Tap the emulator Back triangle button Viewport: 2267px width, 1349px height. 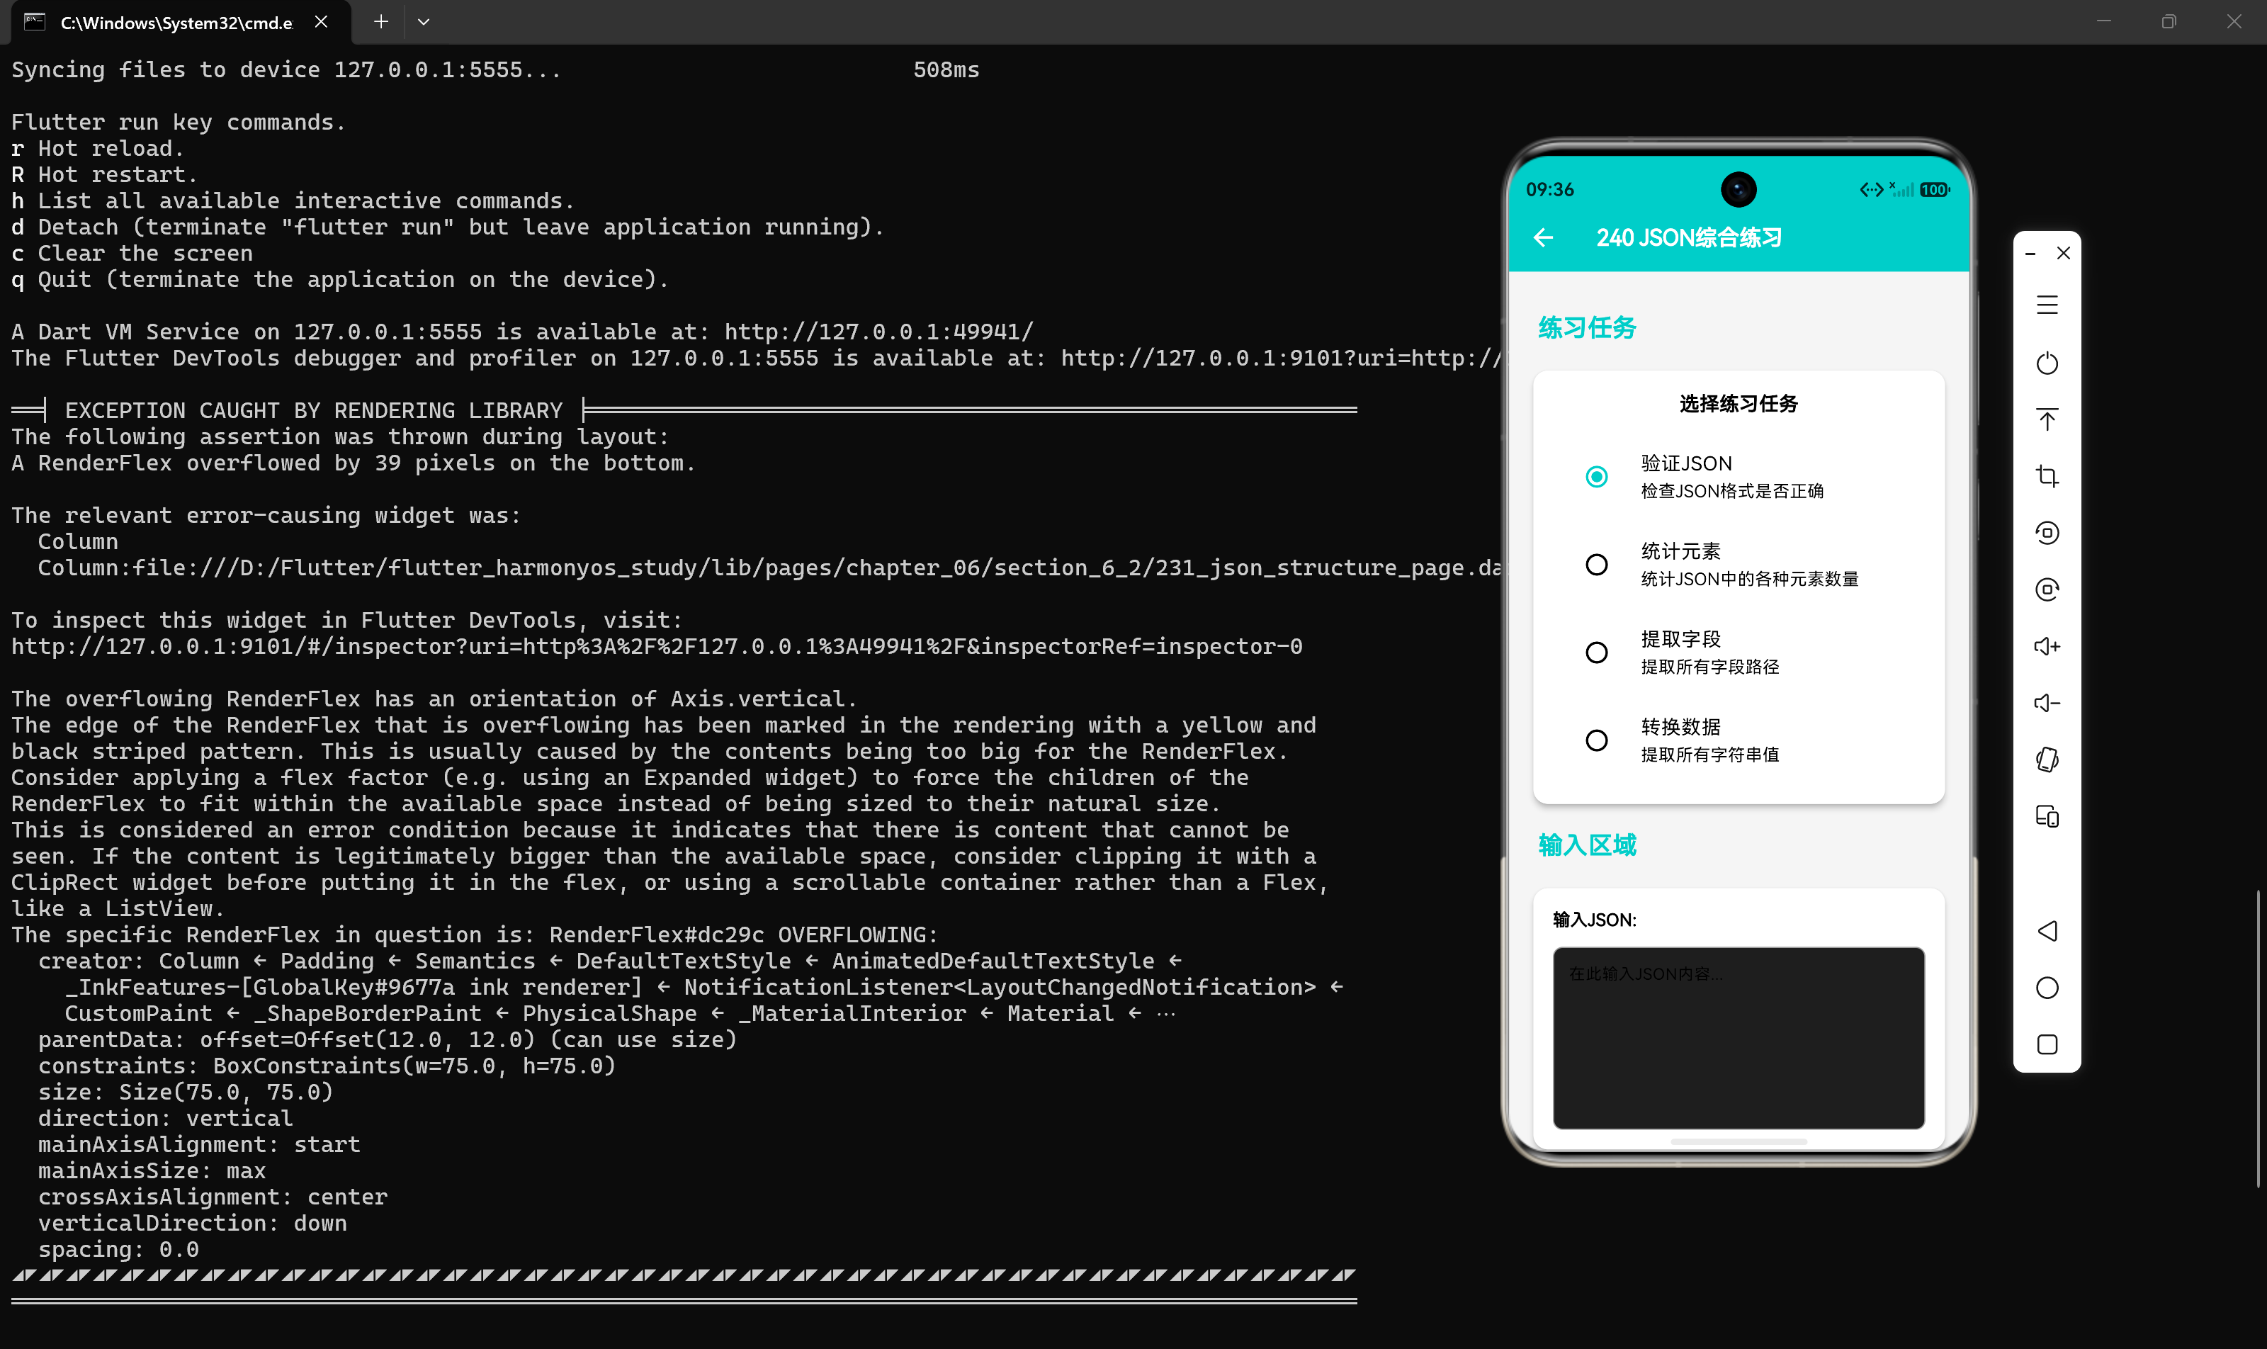2046,931
